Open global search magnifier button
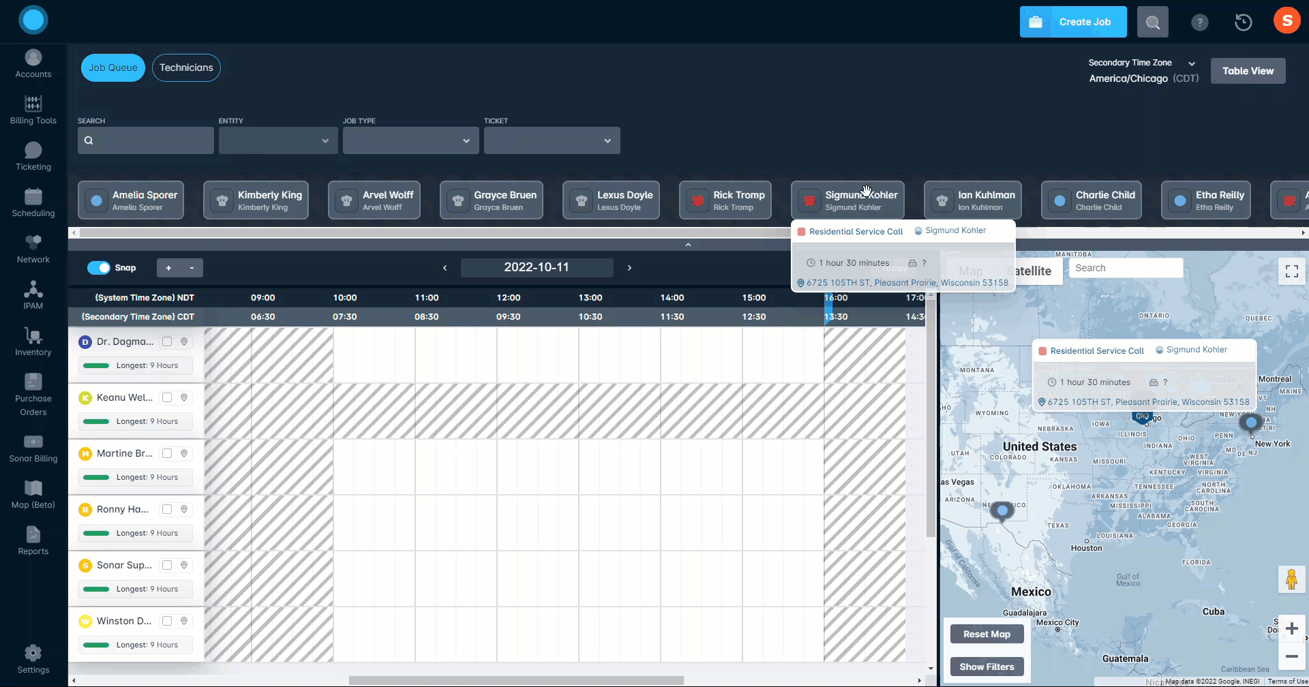This screenshot has height=687, width=1309. [1152, 22]
